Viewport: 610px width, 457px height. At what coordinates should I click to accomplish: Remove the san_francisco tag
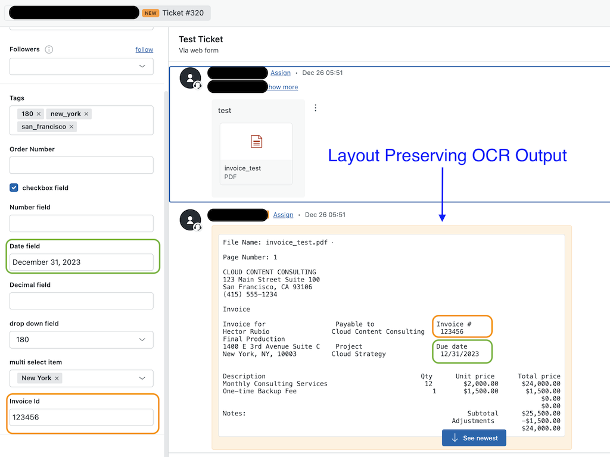tap(71, 127)
